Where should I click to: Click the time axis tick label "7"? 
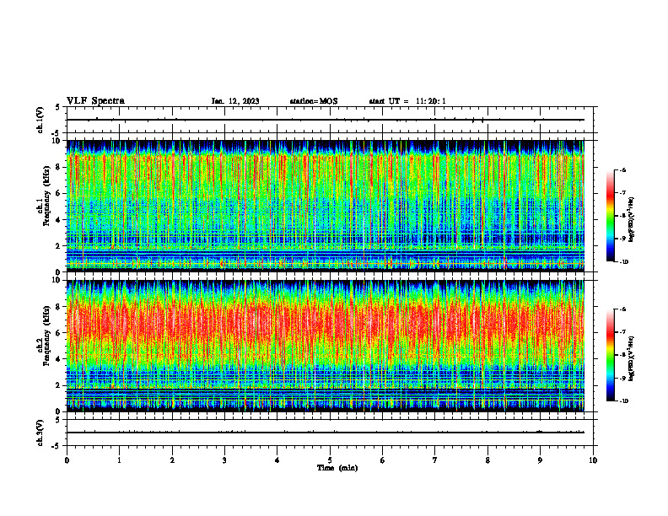pyautogui.click(x=435, y=460)
